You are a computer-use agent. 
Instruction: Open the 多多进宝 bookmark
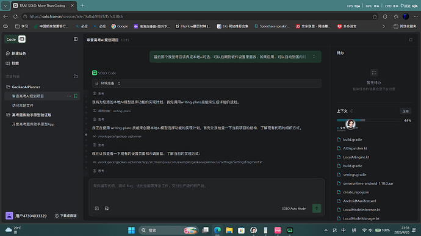347,26
